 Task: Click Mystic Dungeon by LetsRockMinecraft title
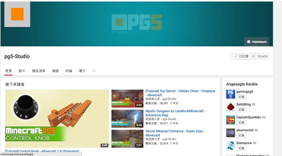(x=175, y=113)
